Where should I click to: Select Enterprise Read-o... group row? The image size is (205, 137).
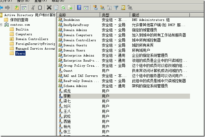(x=124, y=60)
